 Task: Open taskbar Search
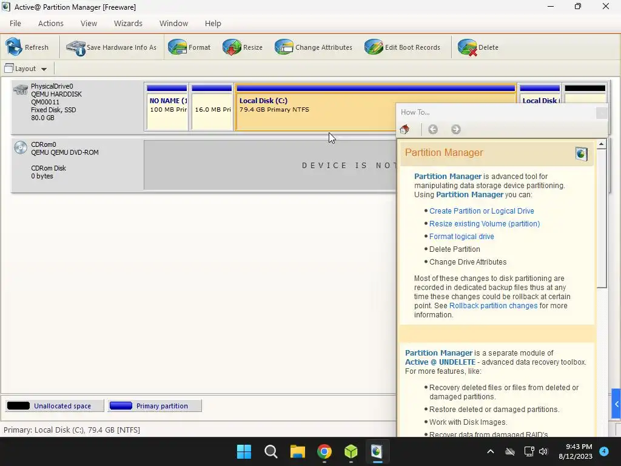click(271, 451)
